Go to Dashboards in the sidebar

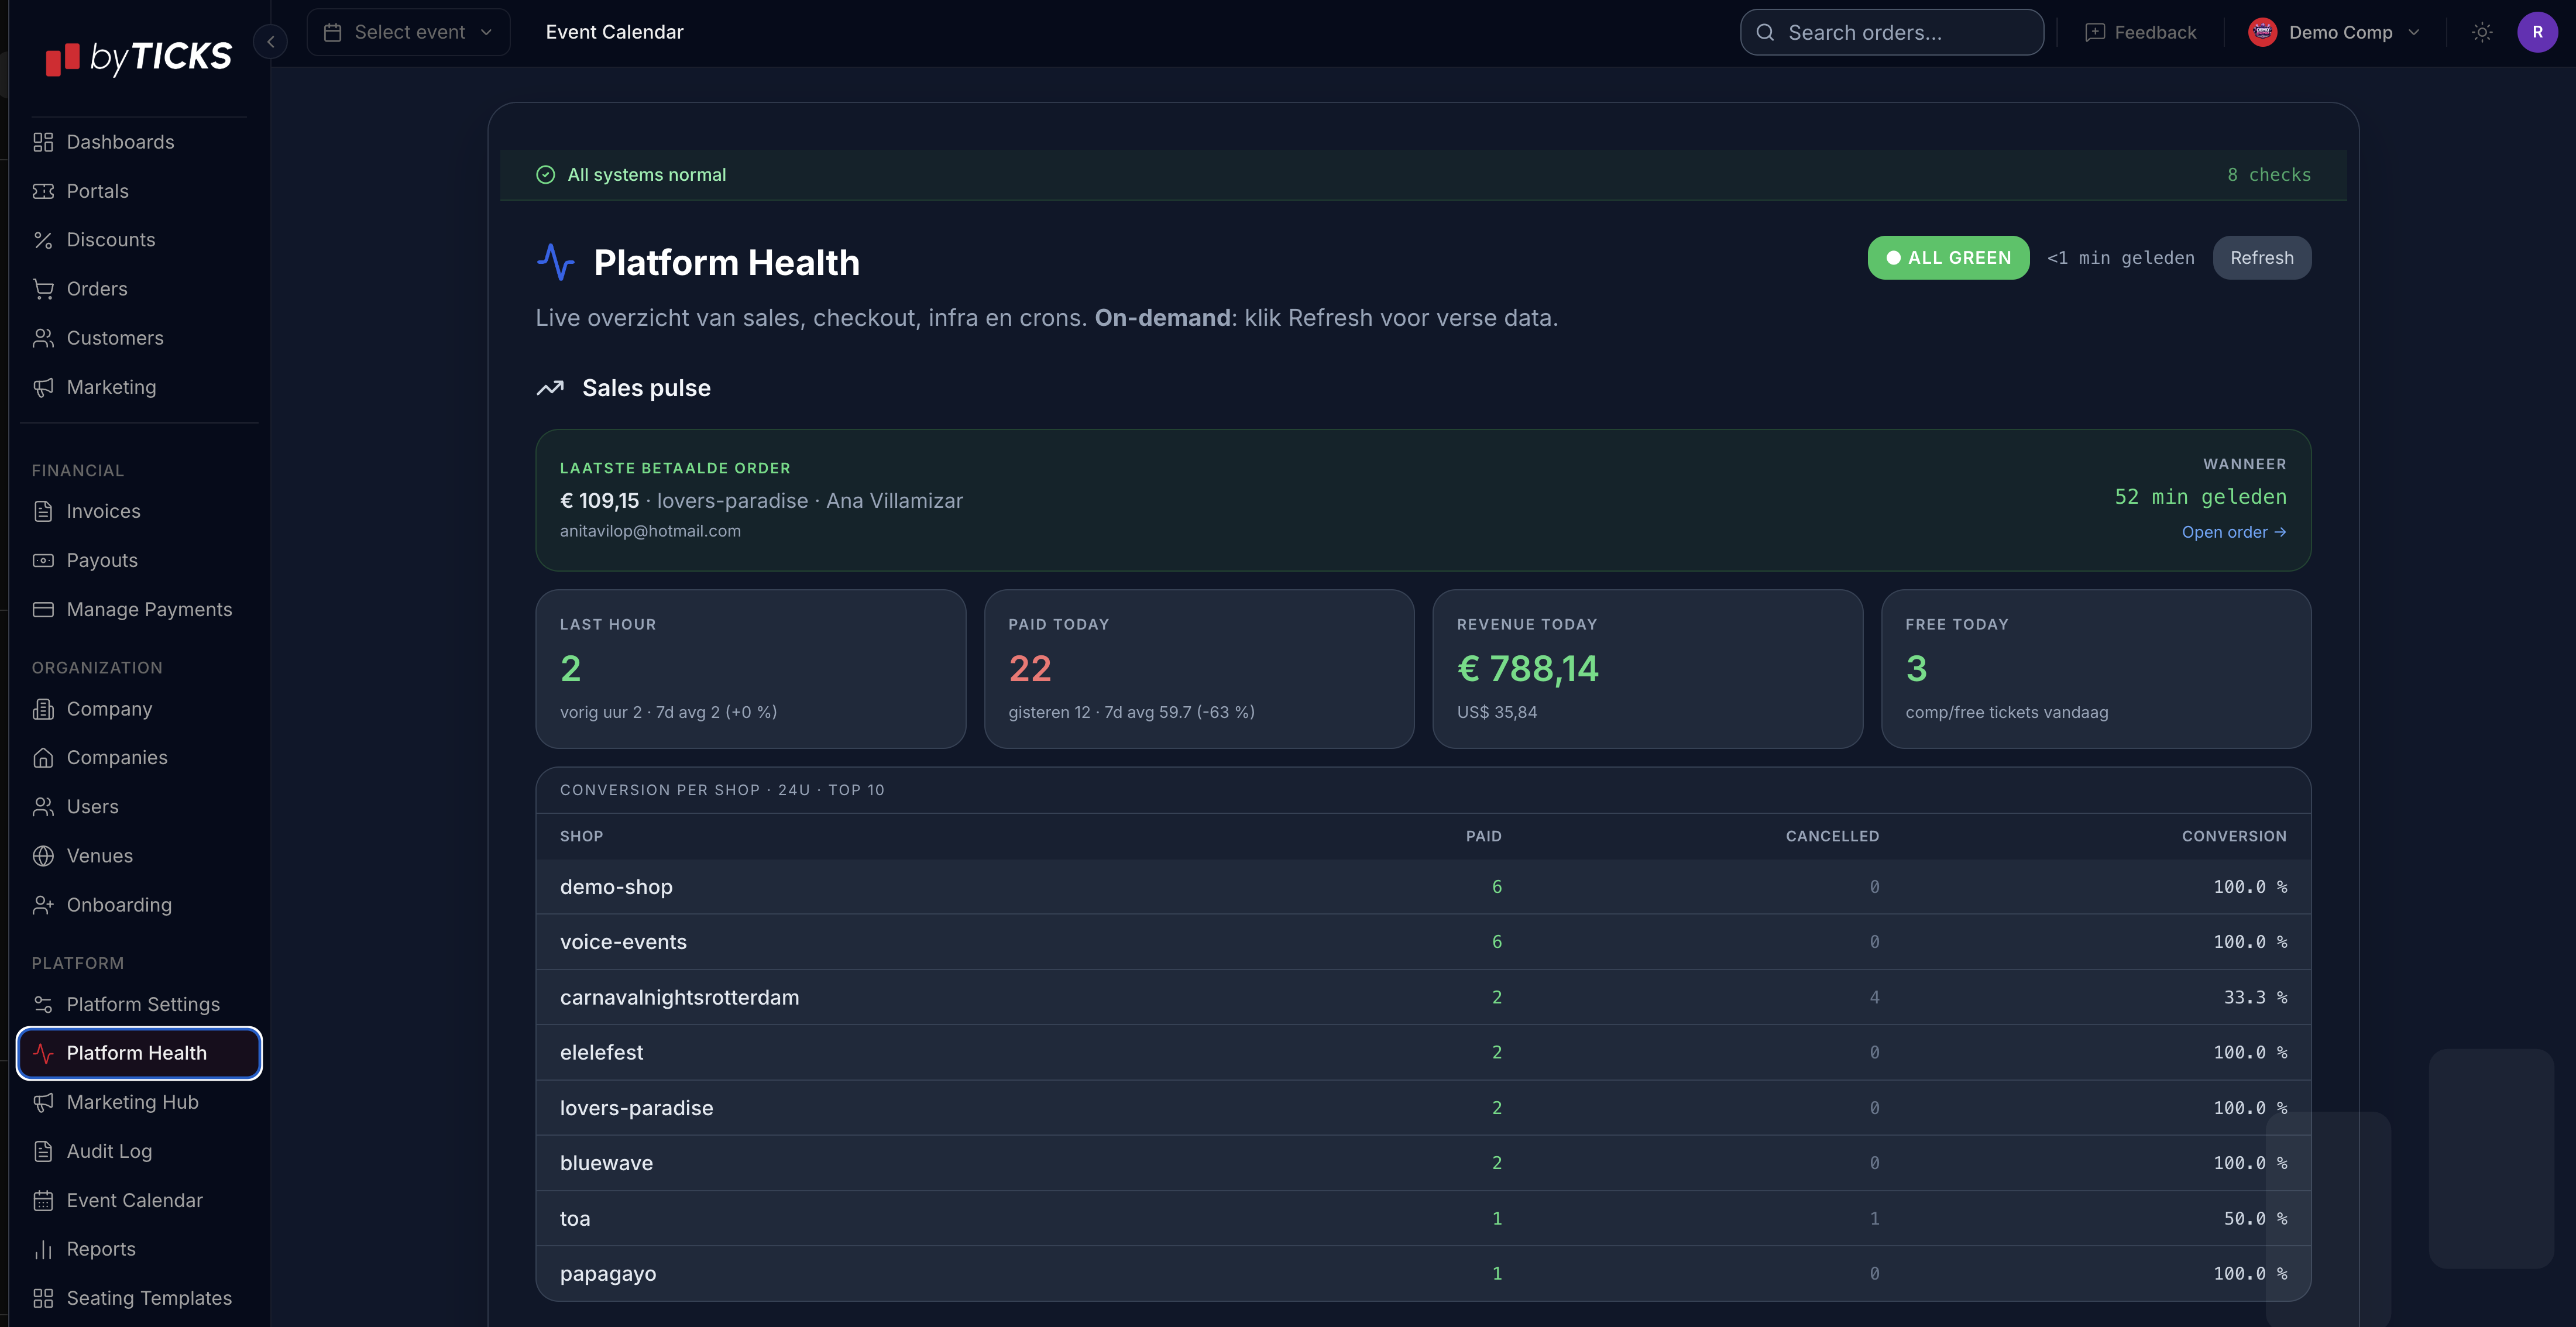pyautogui.click(x=139, y=142)
